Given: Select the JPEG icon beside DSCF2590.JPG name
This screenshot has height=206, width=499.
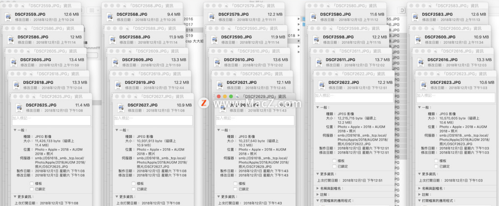Looking at the screenshot, I should tap(215, 40).
